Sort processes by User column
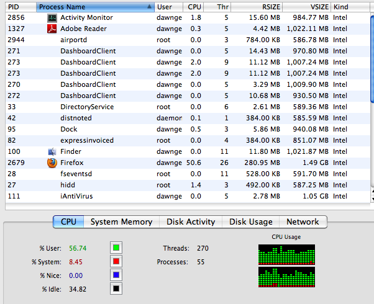 click(168, 7)
